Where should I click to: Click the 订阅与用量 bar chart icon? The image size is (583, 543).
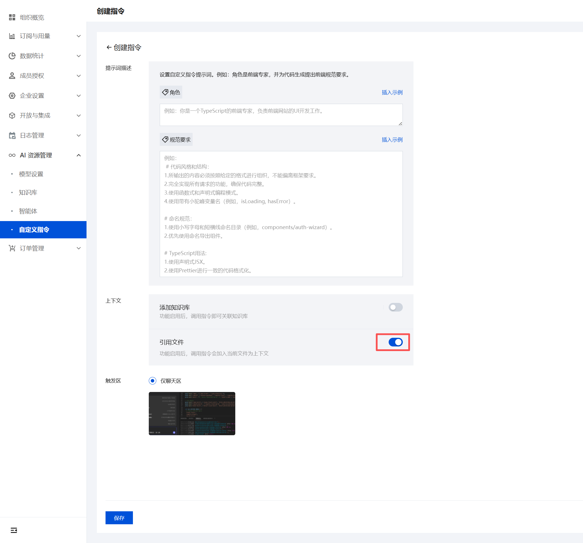(x=12, y=36)
